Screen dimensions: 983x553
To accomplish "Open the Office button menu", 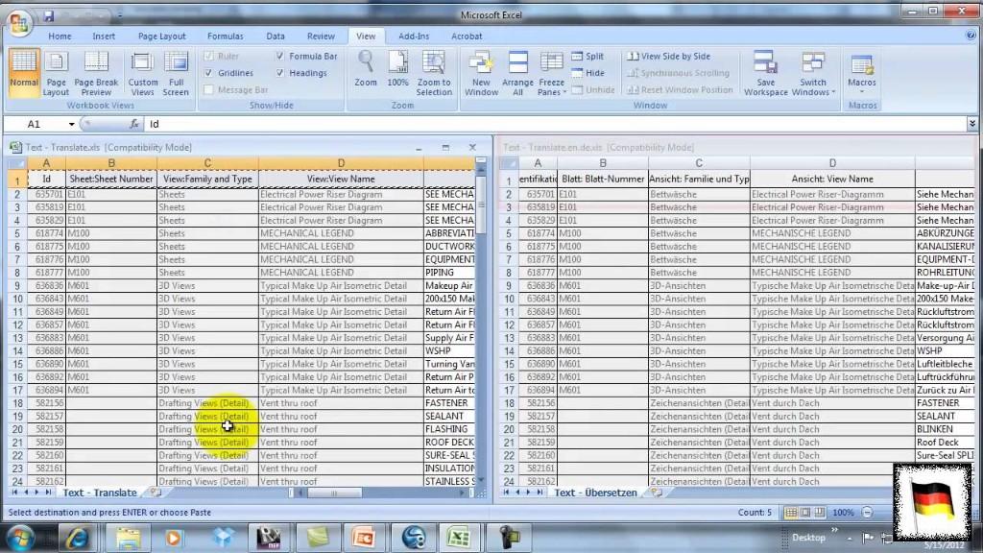I will pos(19,23).
